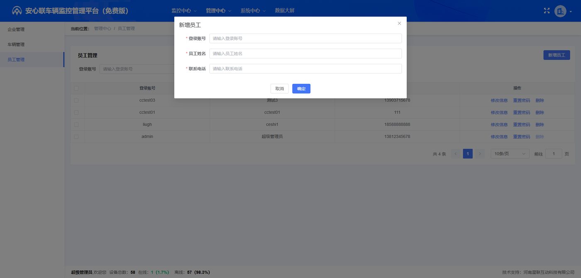Click the fullscreen toggle icon in header
Screen dimensions: 581x278
(547, 11)
